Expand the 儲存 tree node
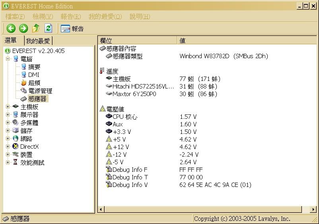Screen dimensions: 319x224 click(8, 130)
